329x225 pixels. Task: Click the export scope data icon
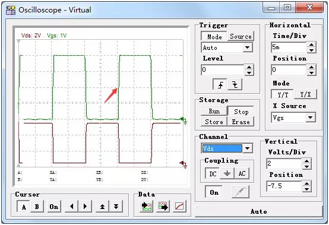pos(163,207)
